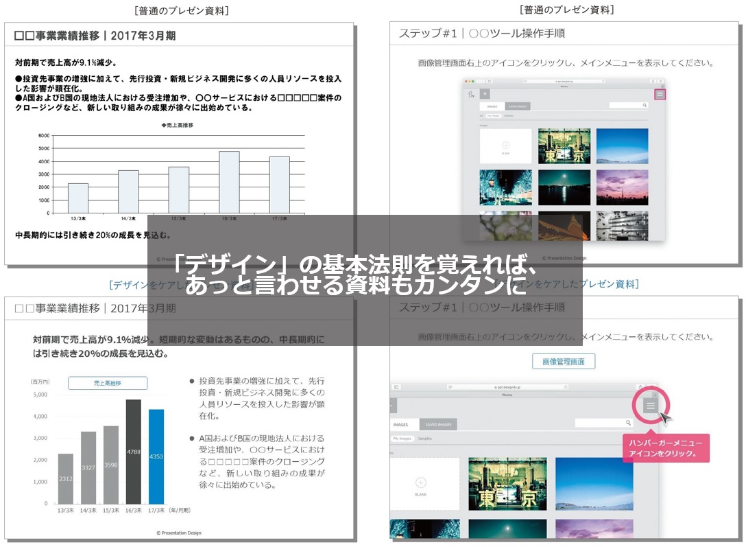Click the pink ハンバーガーメニュー callout
This screenshot has width=748, height=547.
click(x=666, y=448)
